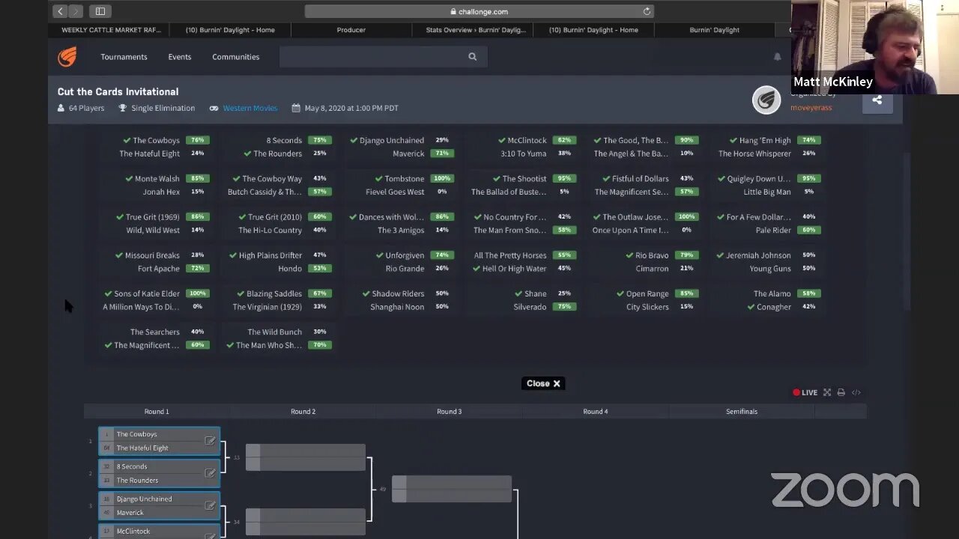Edit The Cowboys vs Hateful Eight match
The width and height of the screenshot is (959, 539).
tap(210, 441)
